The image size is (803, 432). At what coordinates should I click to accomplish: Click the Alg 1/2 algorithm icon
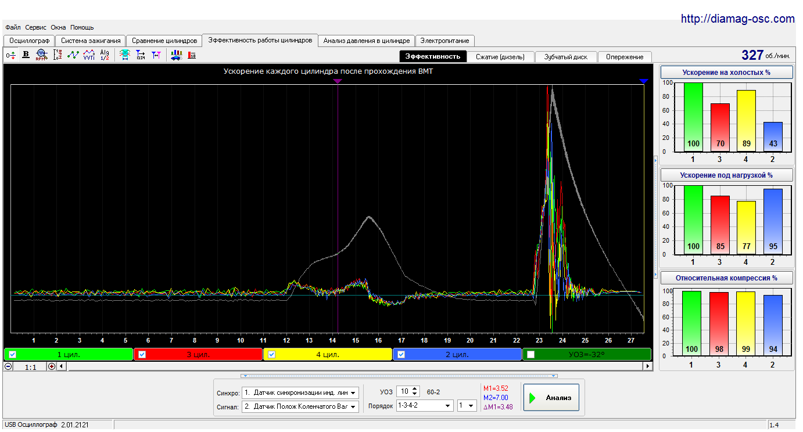point(105,55)
